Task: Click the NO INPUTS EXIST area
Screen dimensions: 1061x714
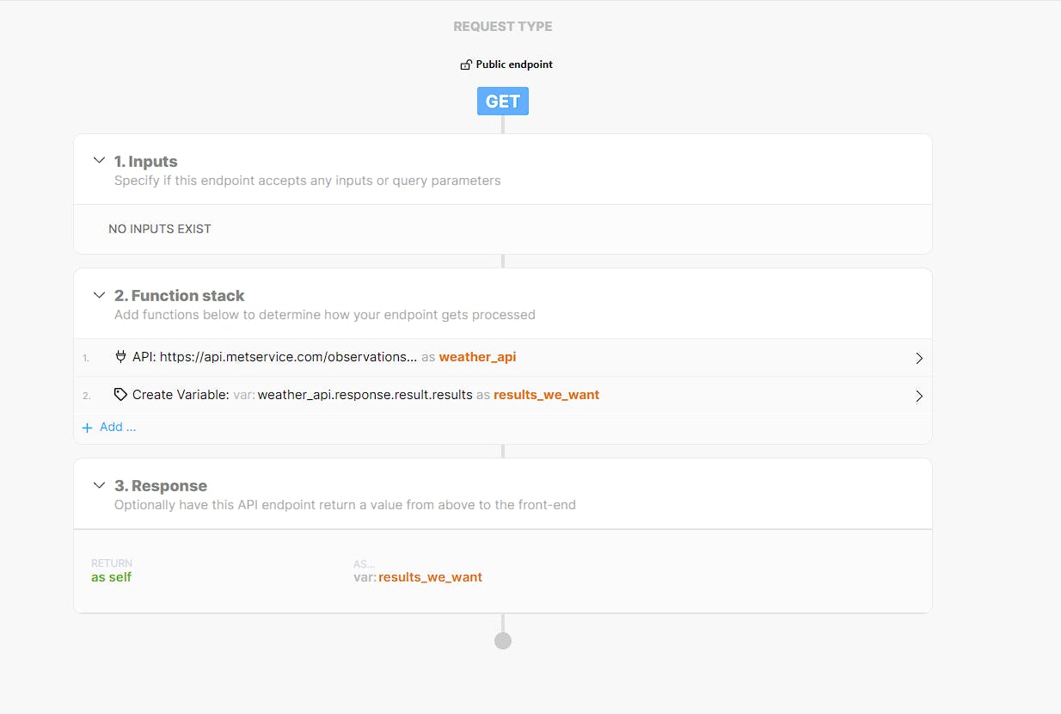Action: coord(160,229)
